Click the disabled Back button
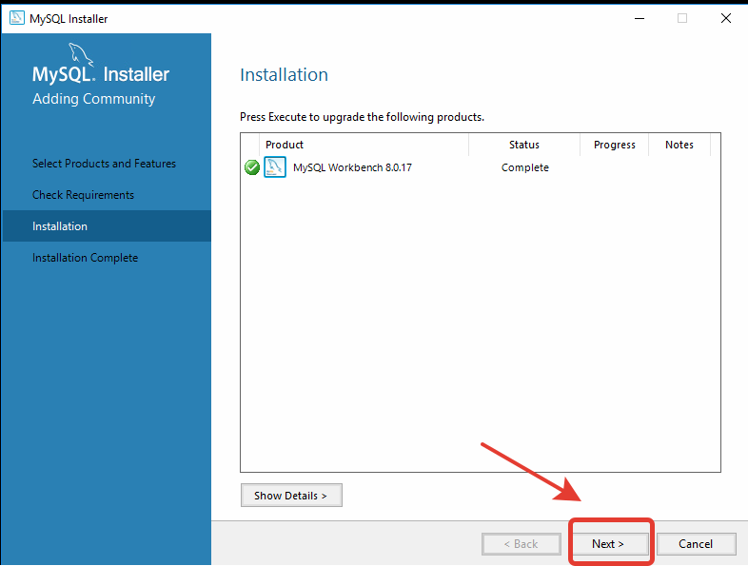Viewport: 748px width, 566px height. pos(521,544)
